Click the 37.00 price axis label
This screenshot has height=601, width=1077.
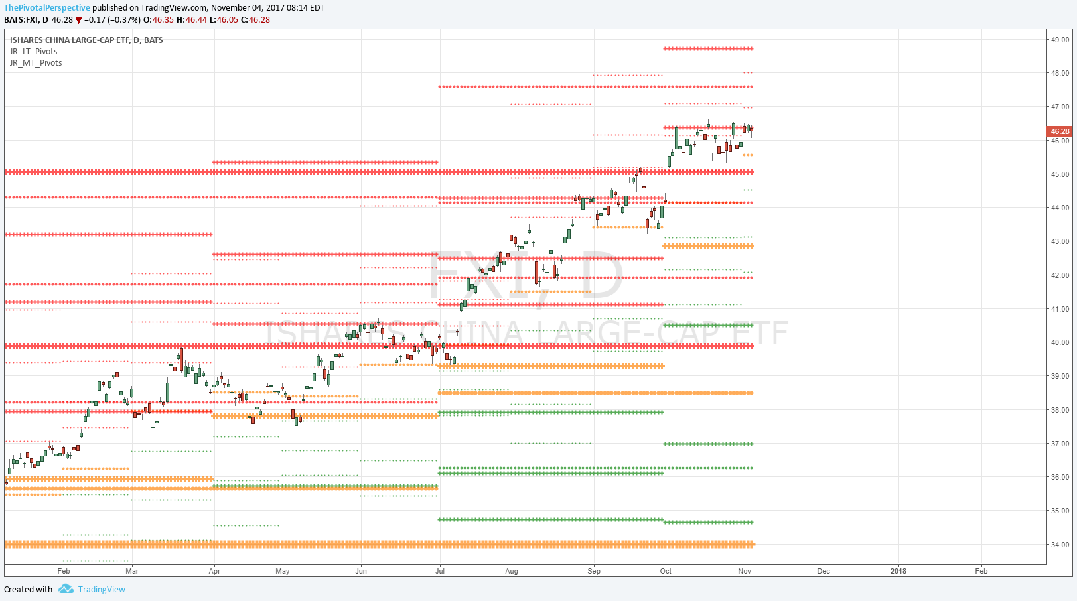point(1060,444)
